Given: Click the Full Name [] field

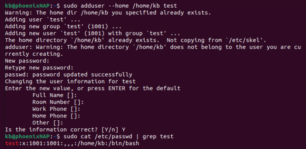Looking at the screenshot, I should tap(55, 95).
